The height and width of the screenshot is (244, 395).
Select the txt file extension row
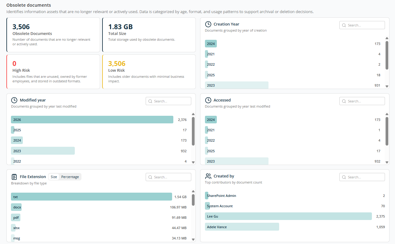(x=99, y=197)
